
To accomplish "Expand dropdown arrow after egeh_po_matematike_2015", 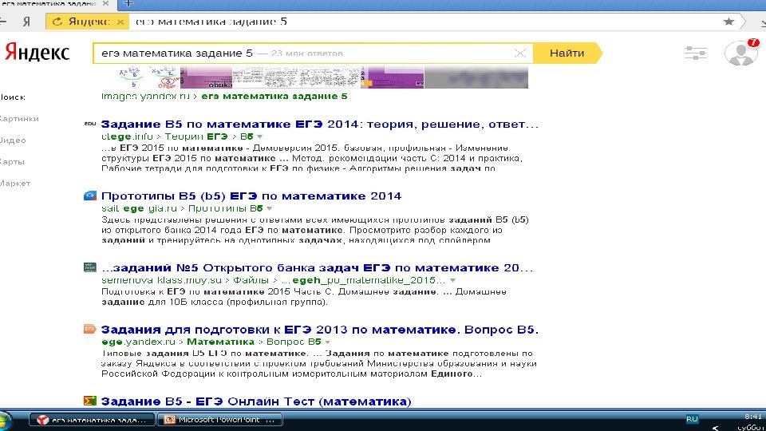I will [x=453, y=280].
